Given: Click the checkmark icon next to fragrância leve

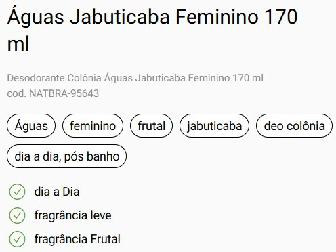Looking at the screenshot, I should point(17,215).
